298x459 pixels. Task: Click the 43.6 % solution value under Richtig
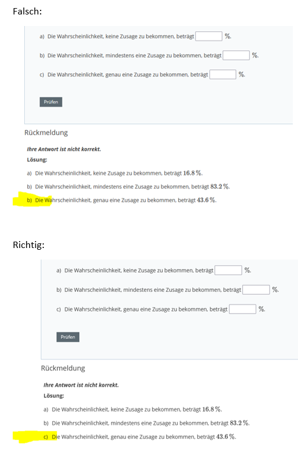pos(226,437)
